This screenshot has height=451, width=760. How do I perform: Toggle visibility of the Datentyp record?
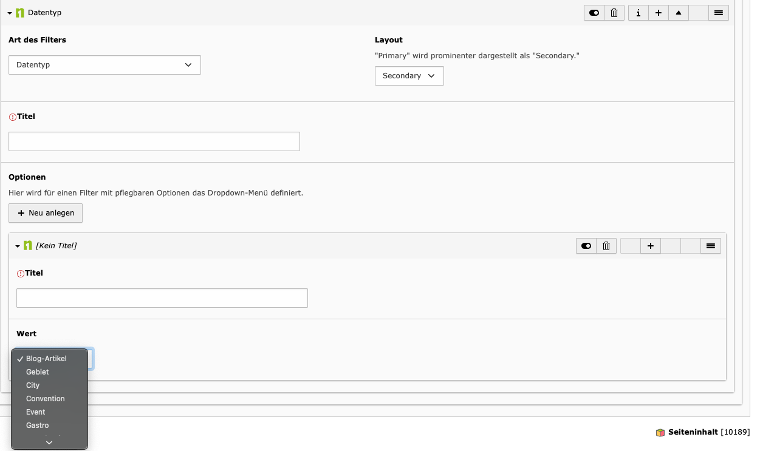(x=594, y=13)
